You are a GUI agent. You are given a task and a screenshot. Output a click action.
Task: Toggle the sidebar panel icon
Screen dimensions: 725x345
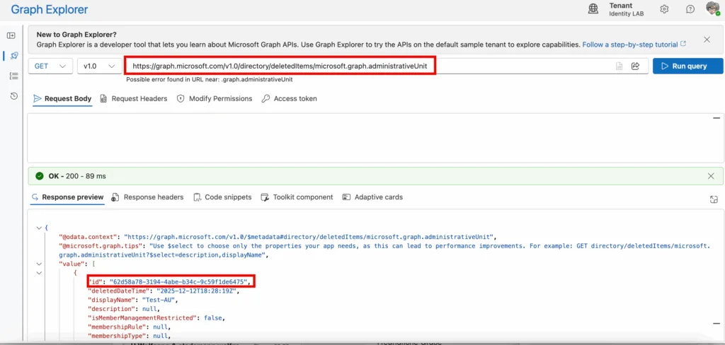pyautogui.click(x=11, y=35)
